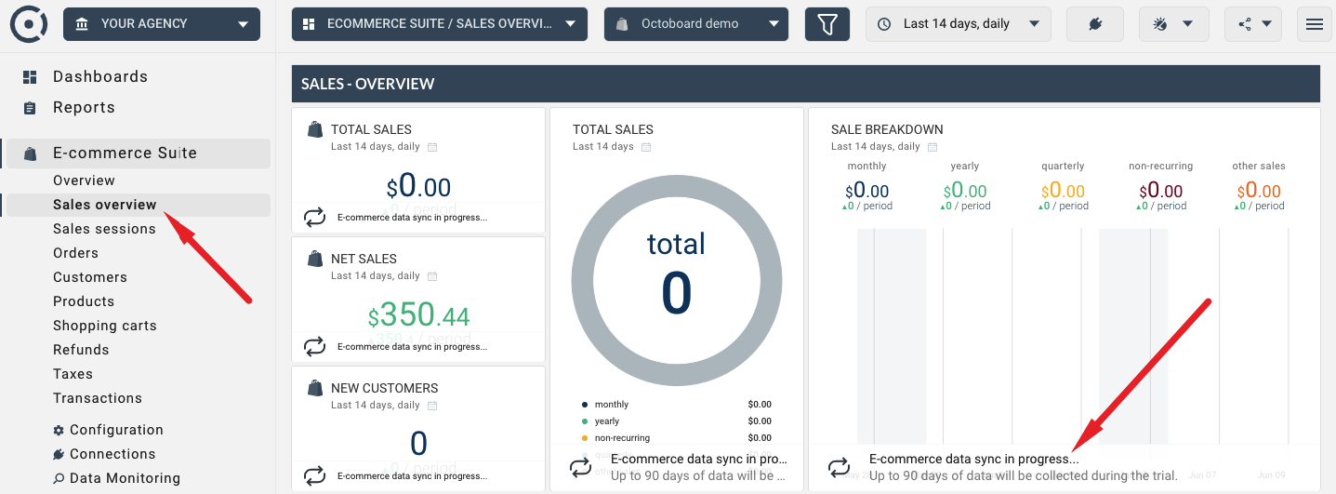Screen dimensions: 1336x494
Task: Click the share network icon
Action: click(x=1245, y=24)
